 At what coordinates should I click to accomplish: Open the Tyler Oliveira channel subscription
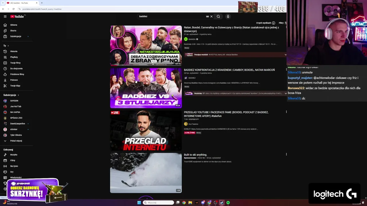[16, 135]
